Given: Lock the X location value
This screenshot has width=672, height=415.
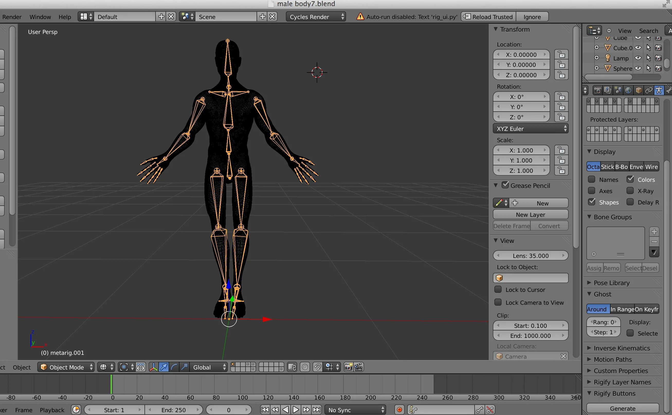Looking at the screenshot, I should tap(561, 54).
